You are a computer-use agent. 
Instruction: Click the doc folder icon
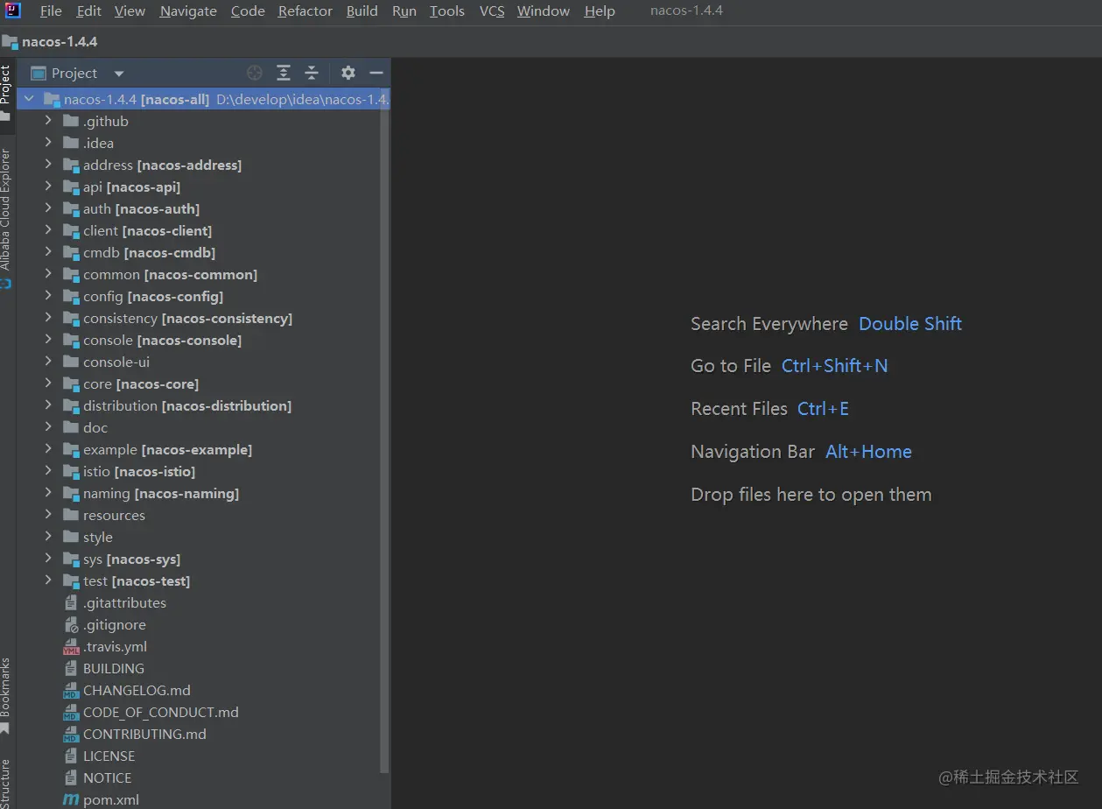71,427
